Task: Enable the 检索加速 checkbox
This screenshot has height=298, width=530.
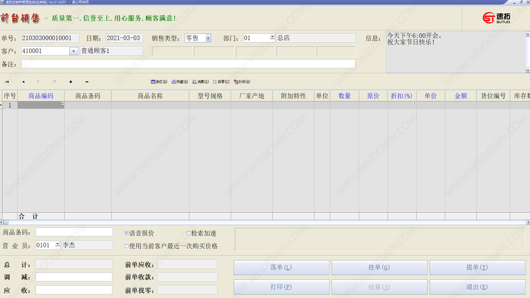Action: [189, 233]
